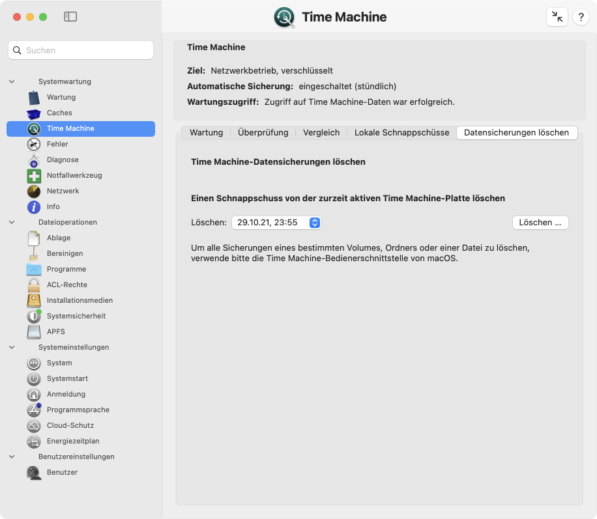Switch to the Überprüfung tab
The image size is (597, 519).
pos(263,133)
